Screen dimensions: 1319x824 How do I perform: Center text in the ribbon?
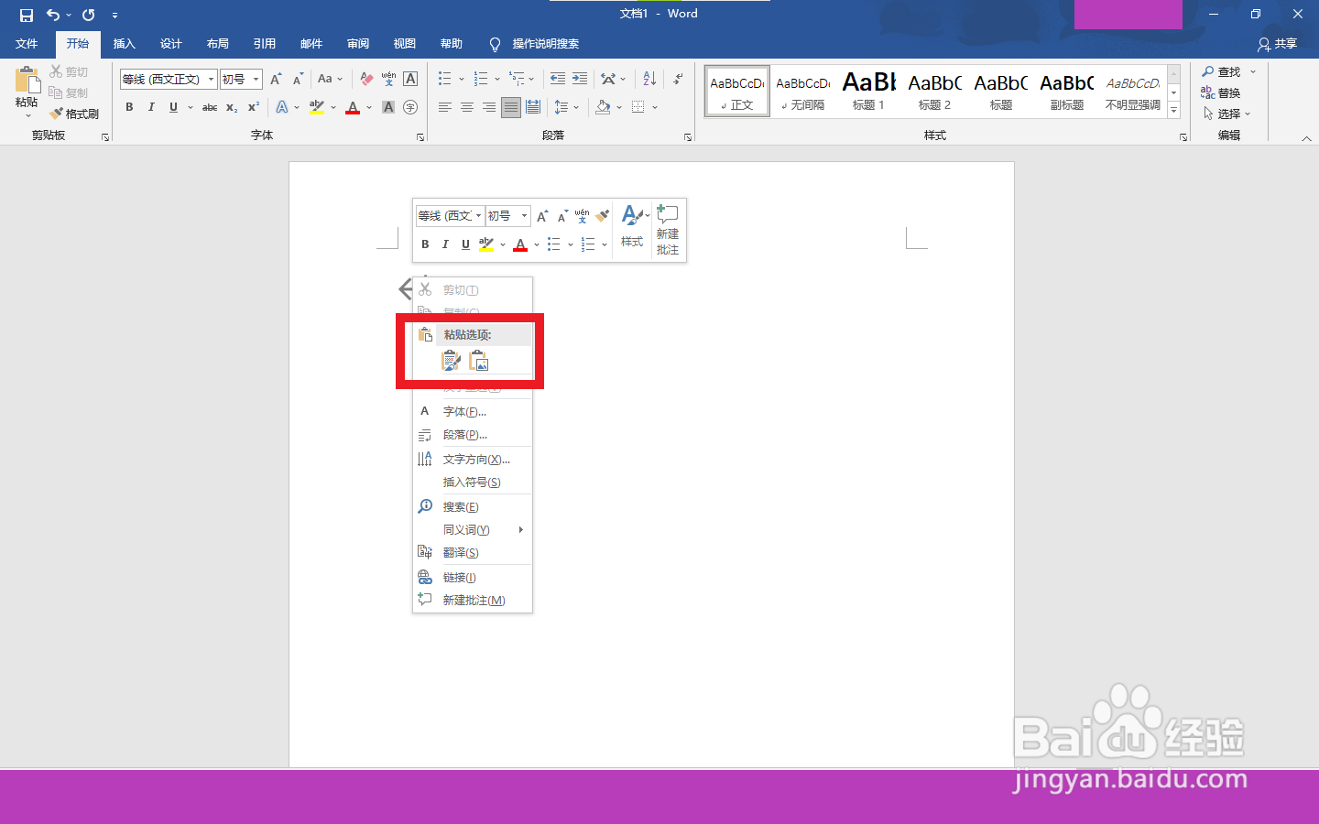(467, 107)
